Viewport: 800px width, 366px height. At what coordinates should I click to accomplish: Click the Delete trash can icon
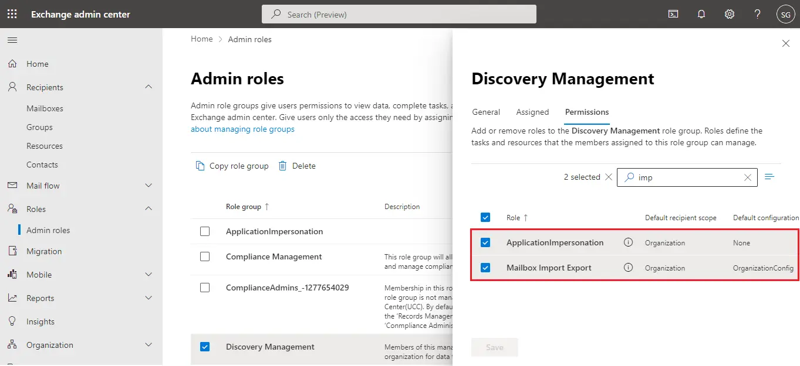pyautogui.click(x=282, y=166)
